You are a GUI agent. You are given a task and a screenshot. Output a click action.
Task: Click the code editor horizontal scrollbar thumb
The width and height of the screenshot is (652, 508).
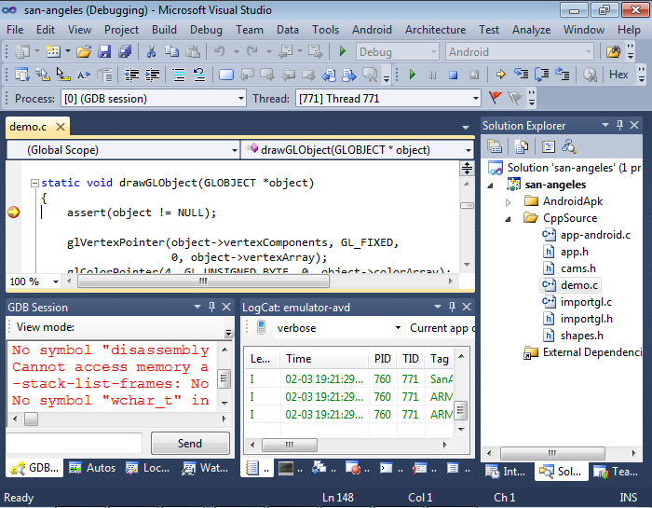coord(203,281)
